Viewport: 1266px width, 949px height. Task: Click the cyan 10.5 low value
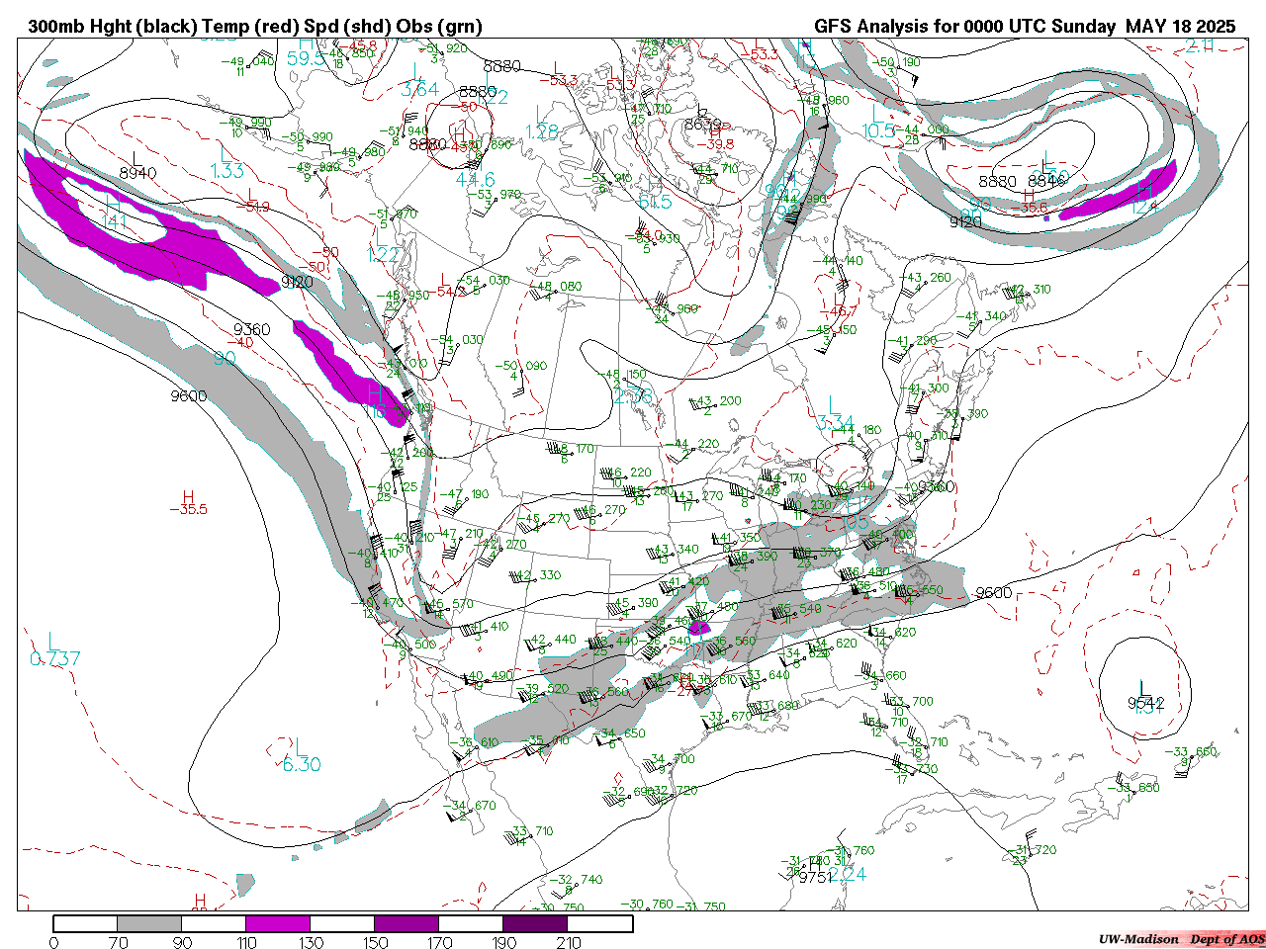coord(878,130)
